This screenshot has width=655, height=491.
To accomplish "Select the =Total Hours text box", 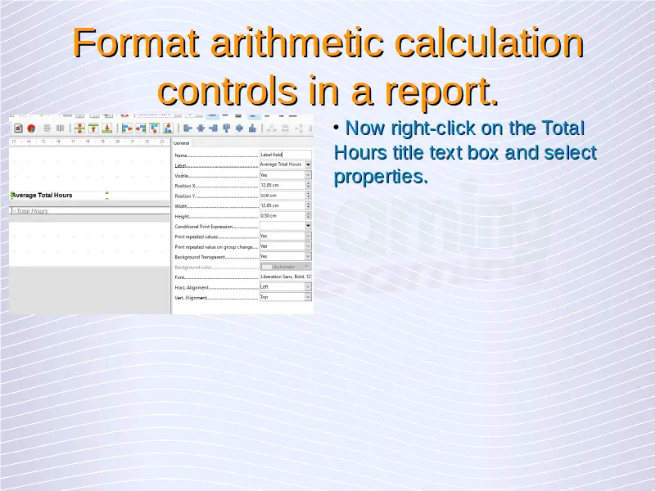I will coord(89,211).
